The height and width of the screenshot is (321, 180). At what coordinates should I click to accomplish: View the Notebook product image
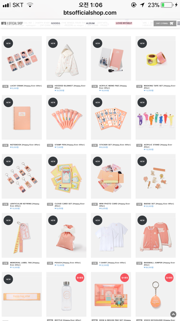(22, 117)
